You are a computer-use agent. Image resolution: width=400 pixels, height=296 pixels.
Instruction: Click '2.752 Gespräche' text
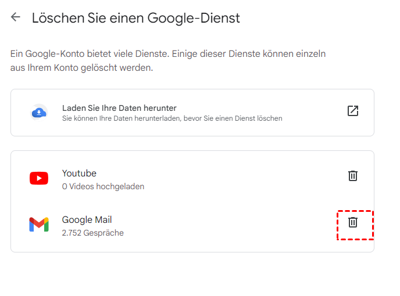coord(92,233)
